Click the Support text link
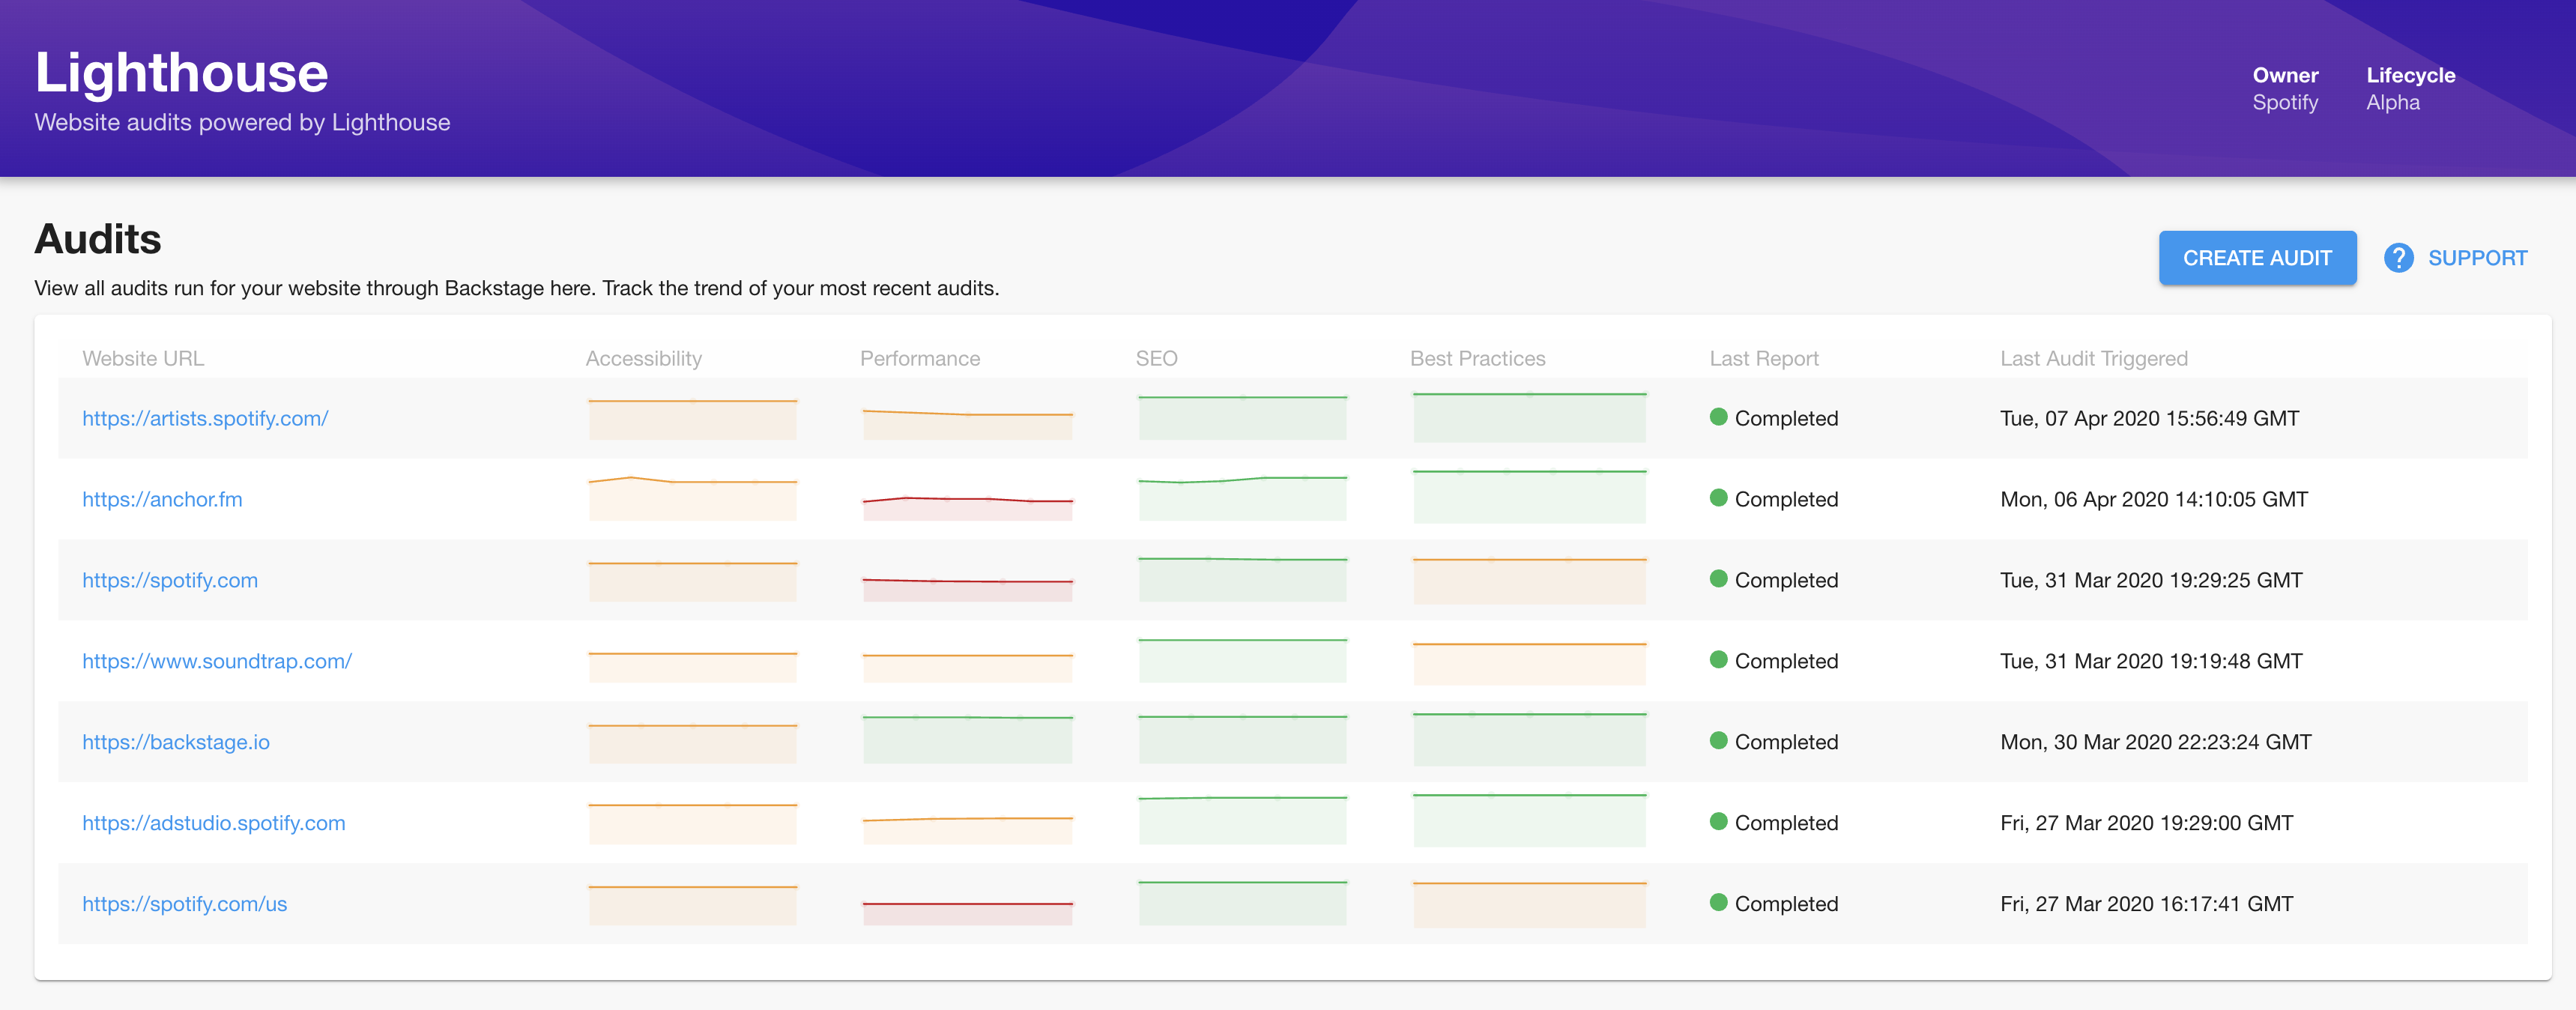This screenshot has height=1010, width=2576. point(2476,258)
